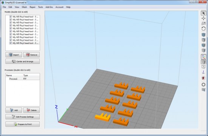The image size is (208, 136).
Task: Open Edit Process Settings
Action: click(23, 117)
